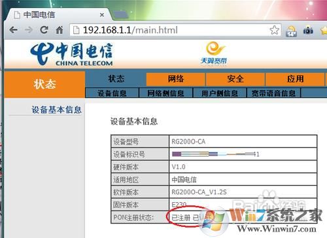Click the 适用地区 label cell
This screenshot has height=238, width=327.
coord(140,179)
